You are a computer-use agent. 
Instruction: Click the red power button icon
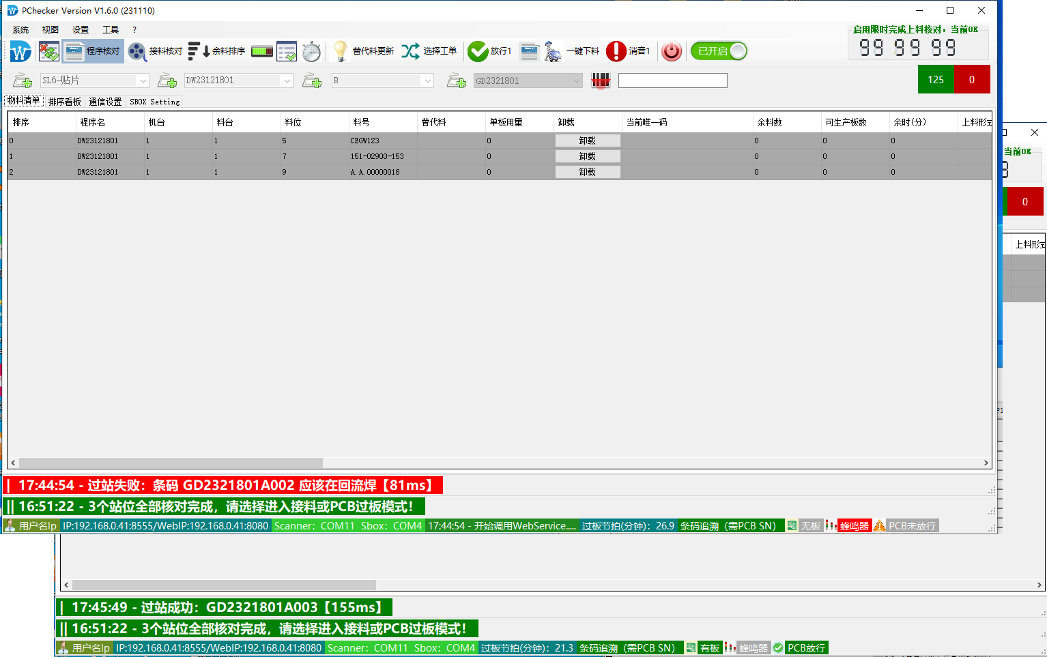672,51
